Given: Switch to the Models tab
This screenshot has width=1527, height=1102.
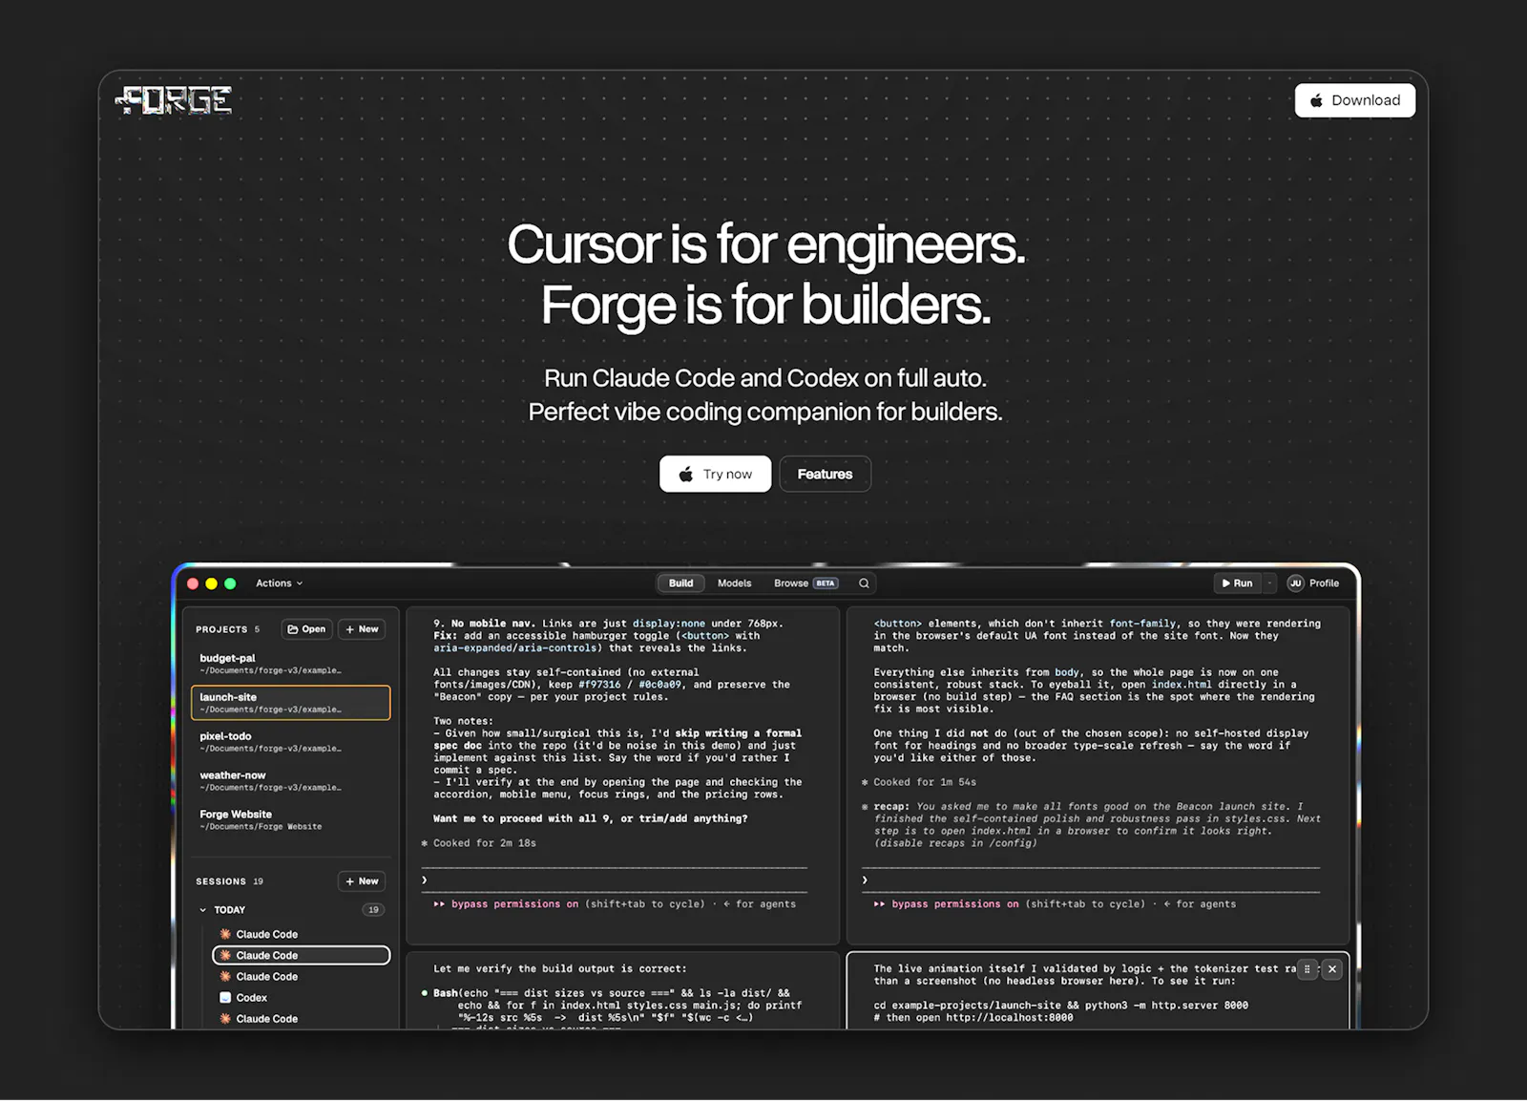Looking at the screenshot, I should click(x=734, y=583).
